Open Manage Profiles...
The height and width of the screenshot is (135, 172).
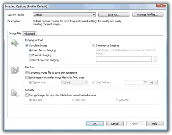tap(148, 15)
